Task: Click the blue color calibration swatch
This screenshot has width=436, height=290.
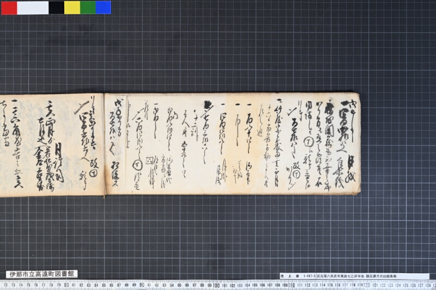Action: click(x=104, y=8)
